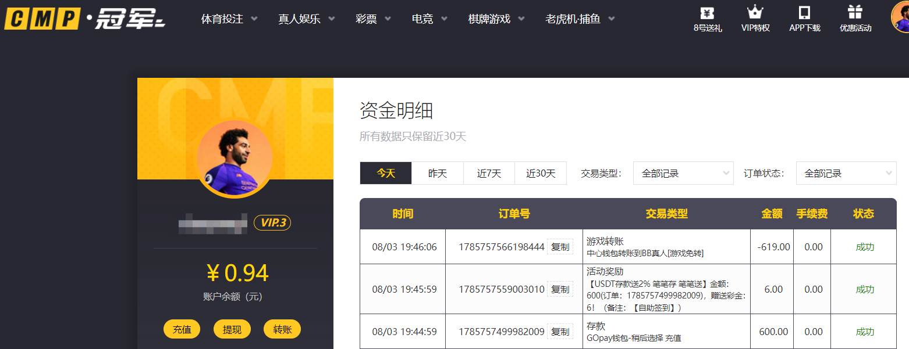Open the 8号送礼 gift coupon icon
909x349 pixels.
[x=708, y=13]
